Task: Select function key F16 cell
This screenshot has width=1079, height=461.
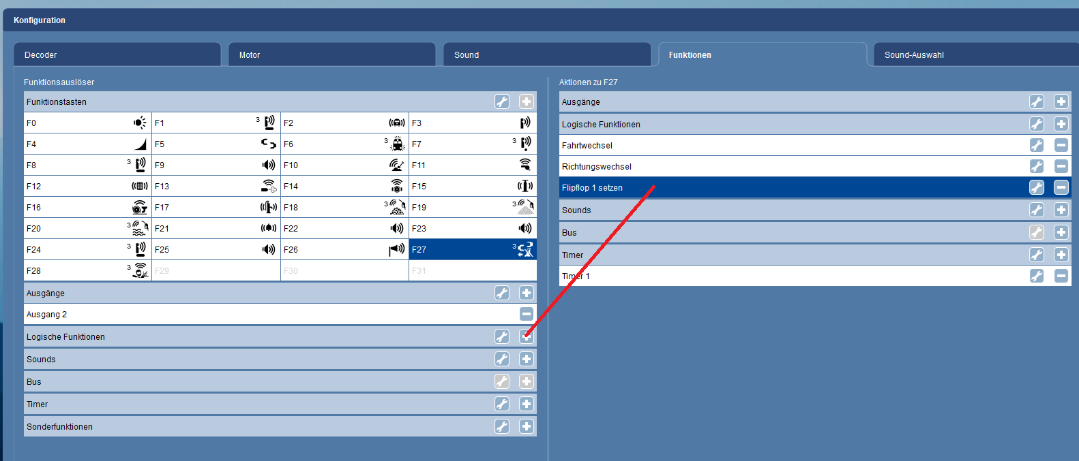Action: click(x=87, y=208)
